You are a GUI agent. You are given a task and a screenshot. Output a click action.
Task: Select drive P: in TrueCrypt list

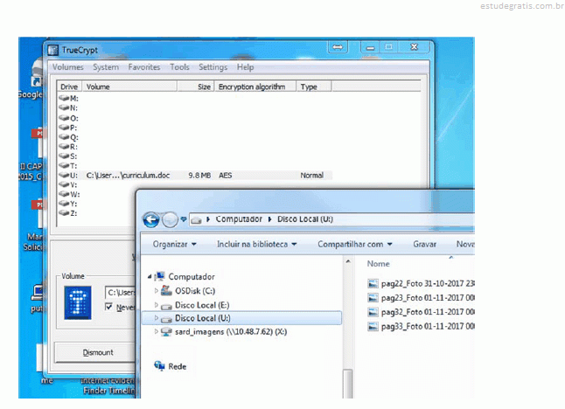[69, 128]
